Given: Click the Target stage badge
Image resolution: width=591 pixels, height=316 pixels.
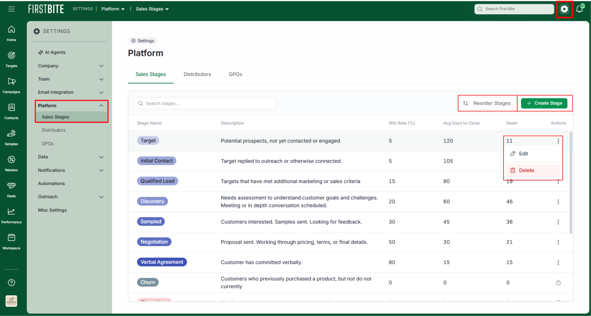Looking at the screenshot, I should click(148, 141).
